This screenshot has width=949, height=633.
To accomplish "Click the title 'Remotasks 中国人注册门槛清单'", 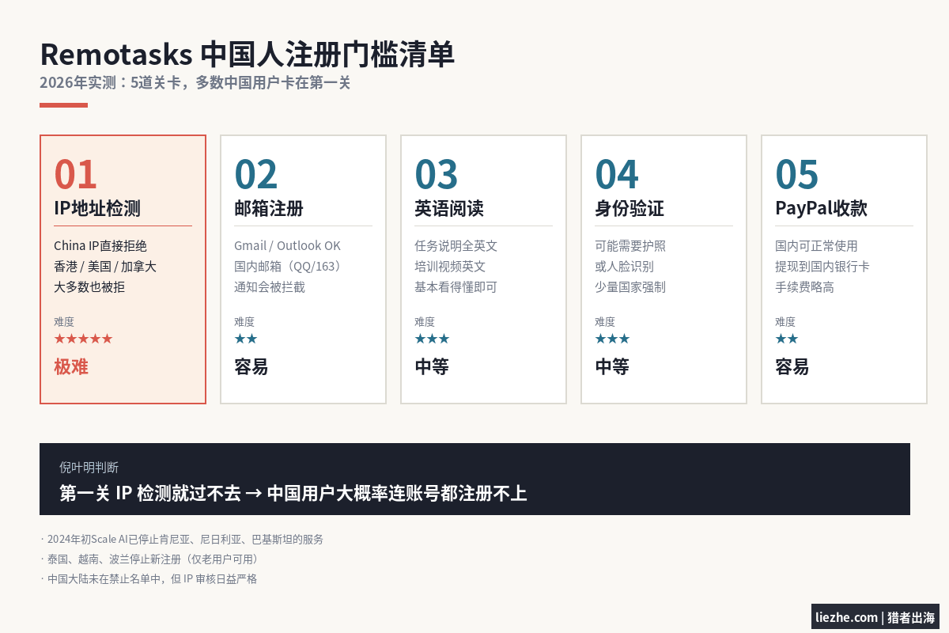I will point(248,55).
